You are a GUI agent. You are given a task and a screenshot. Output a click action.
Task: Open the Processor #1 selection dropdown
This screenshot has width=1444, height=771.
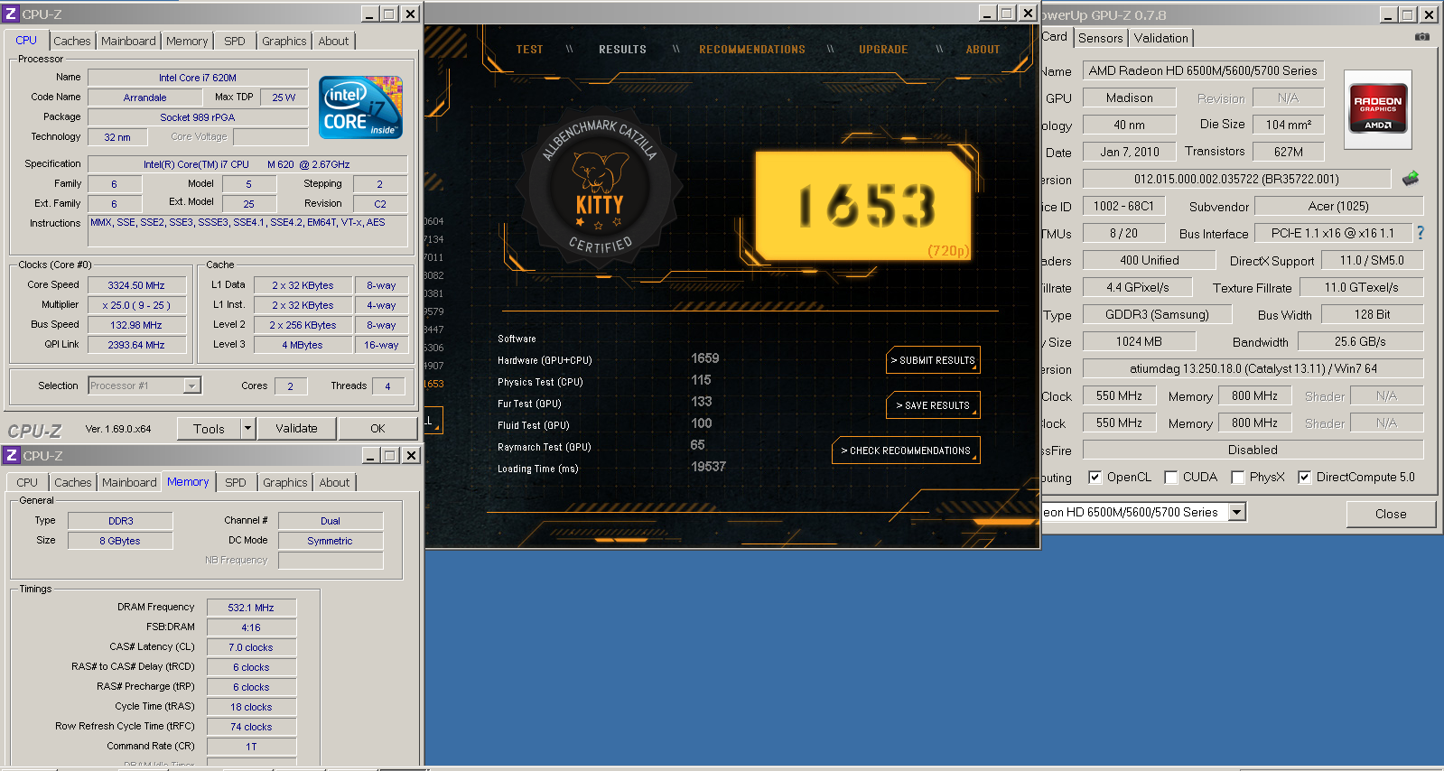(x=191, y=385)
